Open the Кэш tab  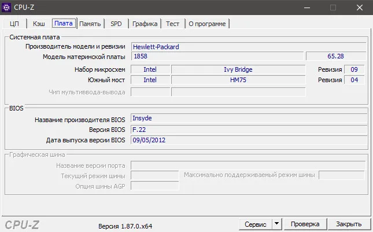(39, 24)
